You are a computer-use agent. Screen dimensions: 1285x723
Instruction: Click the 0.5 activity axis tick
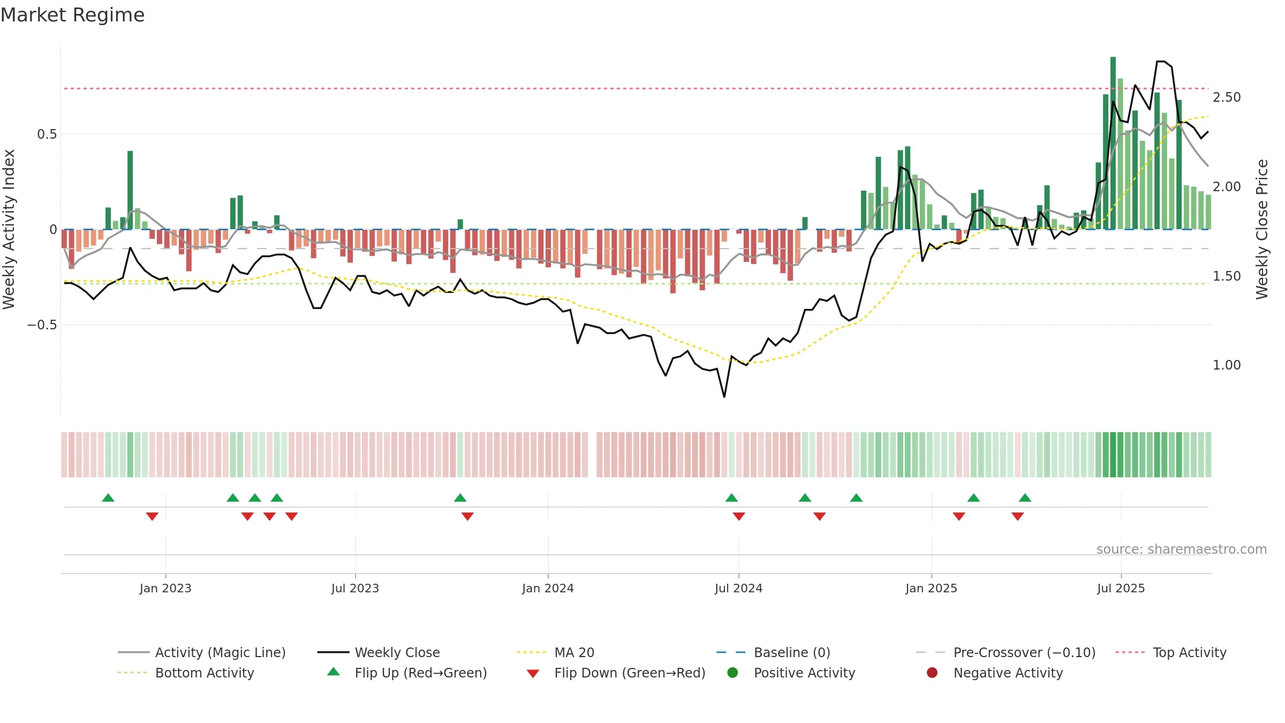point(47,134)
